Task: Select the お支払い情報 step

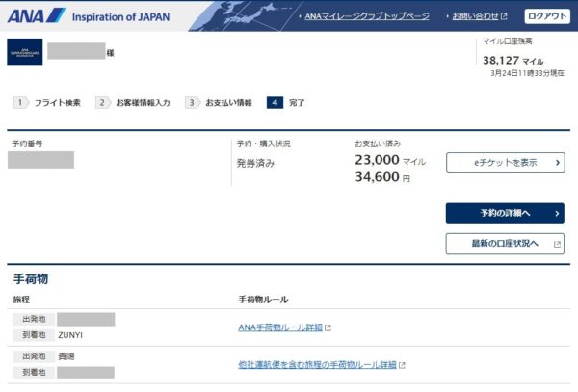Action: click(x=228, y=102)
